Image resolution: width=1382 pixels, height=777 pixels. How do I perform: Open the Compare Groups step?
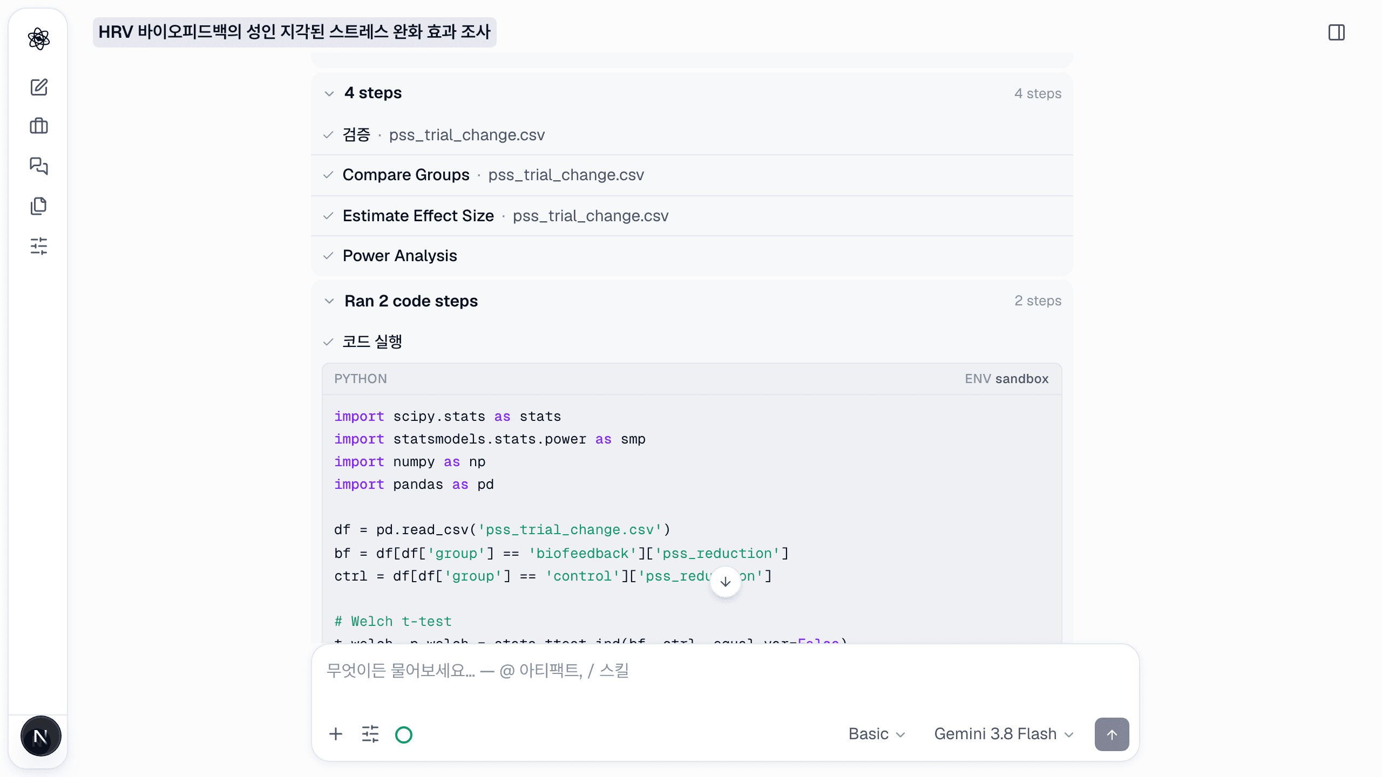coord(692,175)
